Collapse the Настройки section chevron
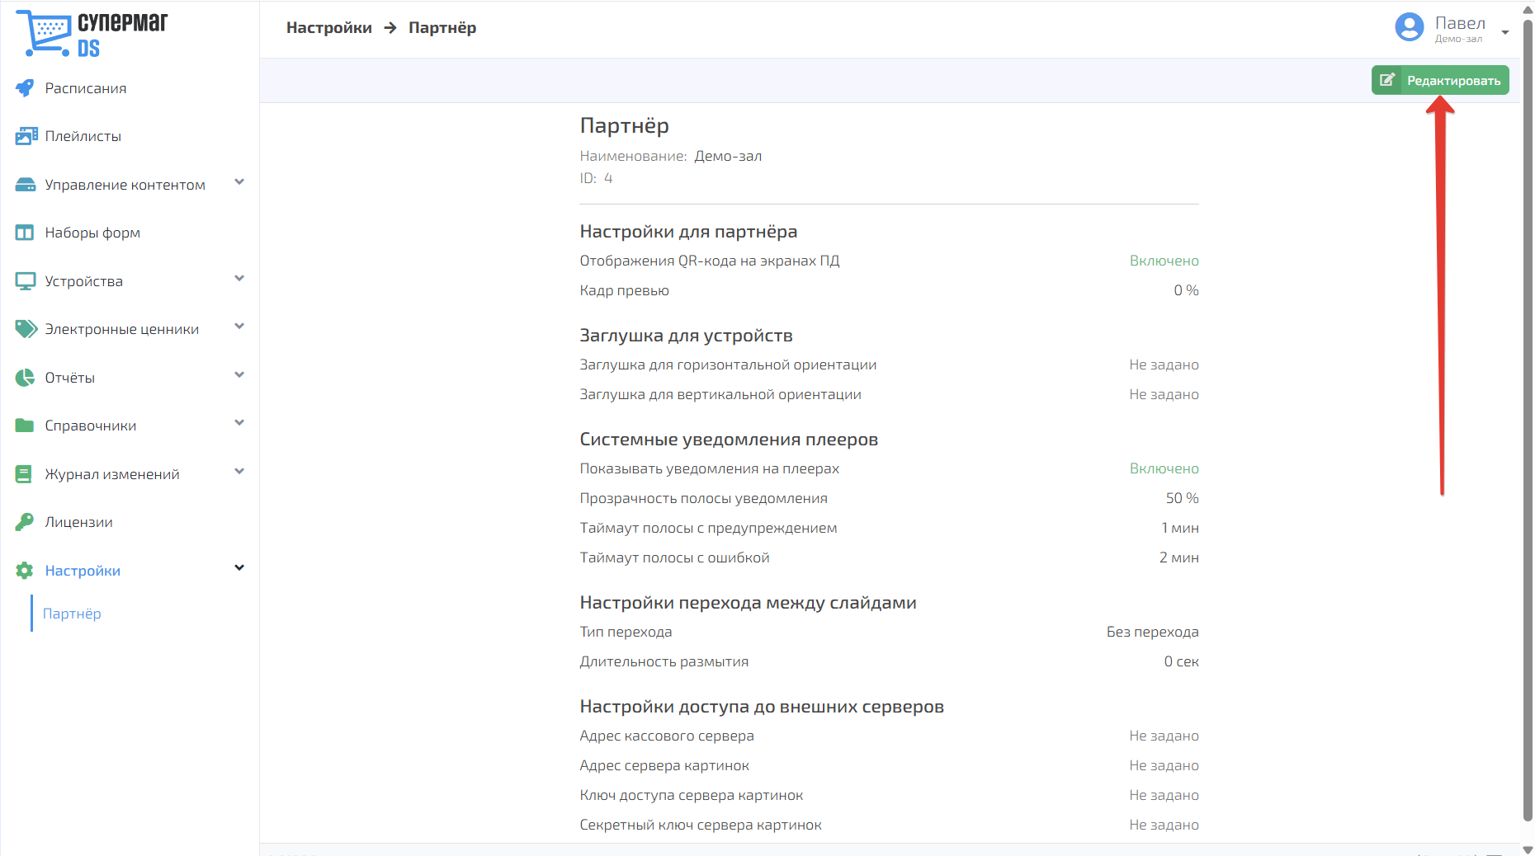The height and width of the screenshot is (856, 1535). [x=239, y=567]
